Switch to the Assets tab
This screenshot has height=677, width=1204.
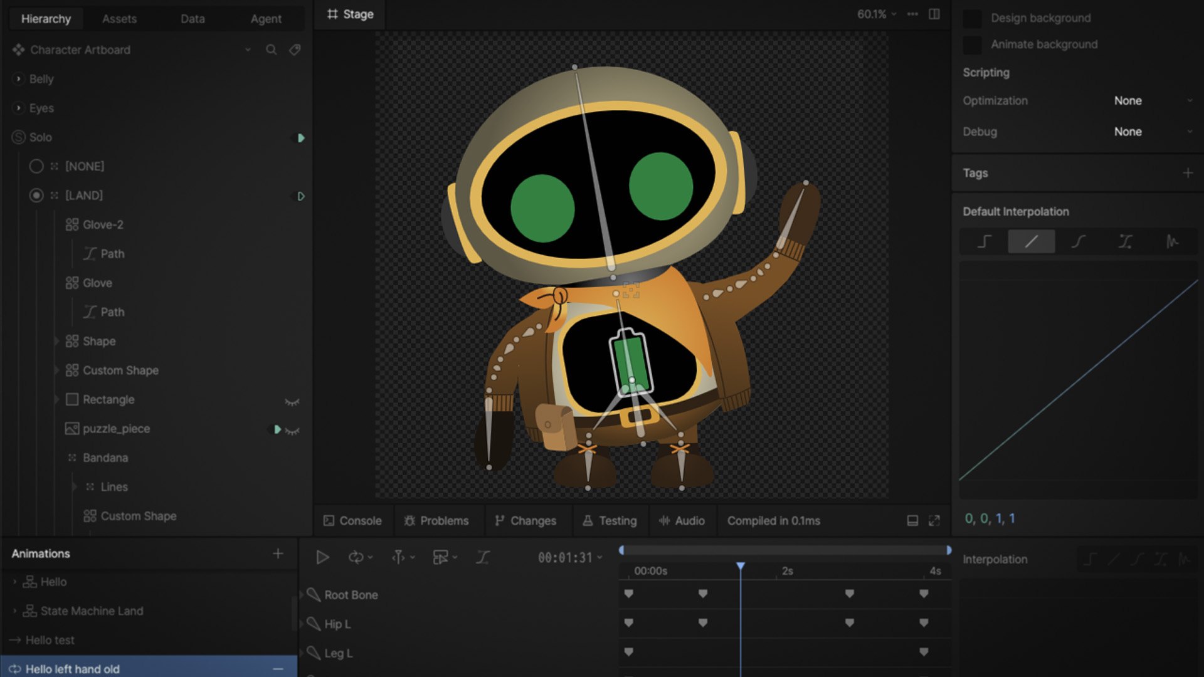119,19
